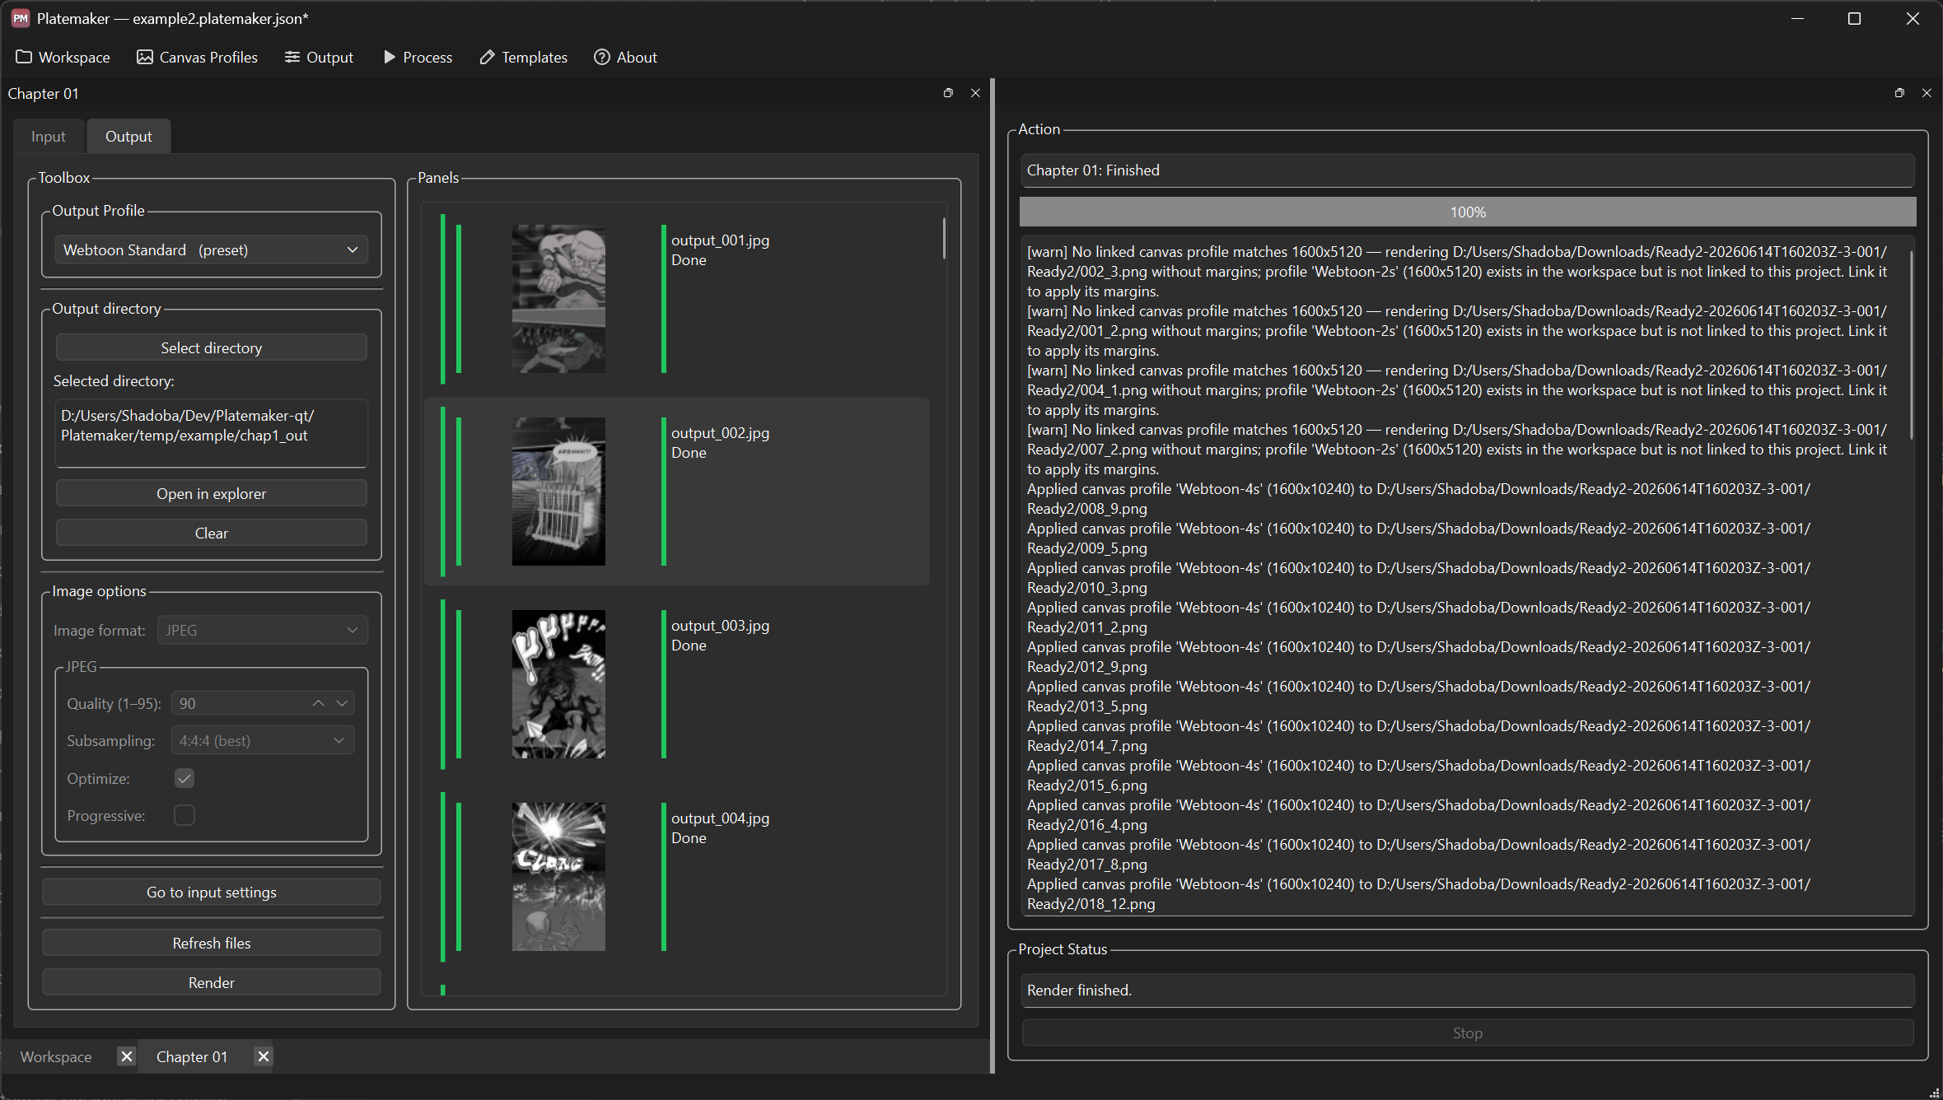Click the 100% progress bar
Screen dimensions: 1943x1100
1468,212
